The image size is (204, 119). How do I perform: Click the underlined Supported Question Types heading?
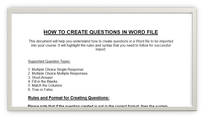tap(49, 61)
